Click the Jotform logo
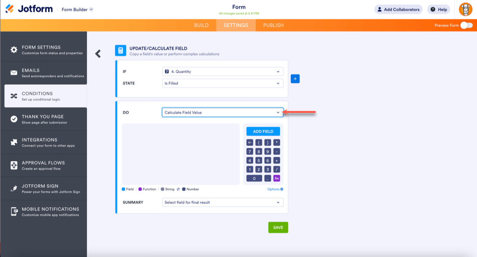The image size is (477, 257). point(29,9)
